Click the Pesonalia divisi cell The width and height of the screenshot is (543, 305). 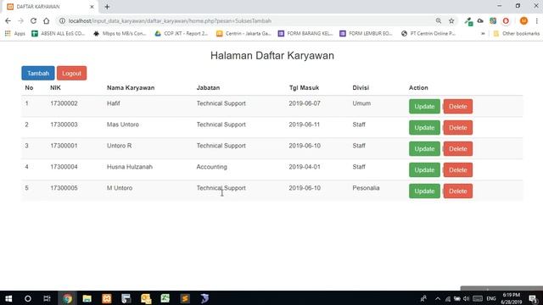(366, 188)
